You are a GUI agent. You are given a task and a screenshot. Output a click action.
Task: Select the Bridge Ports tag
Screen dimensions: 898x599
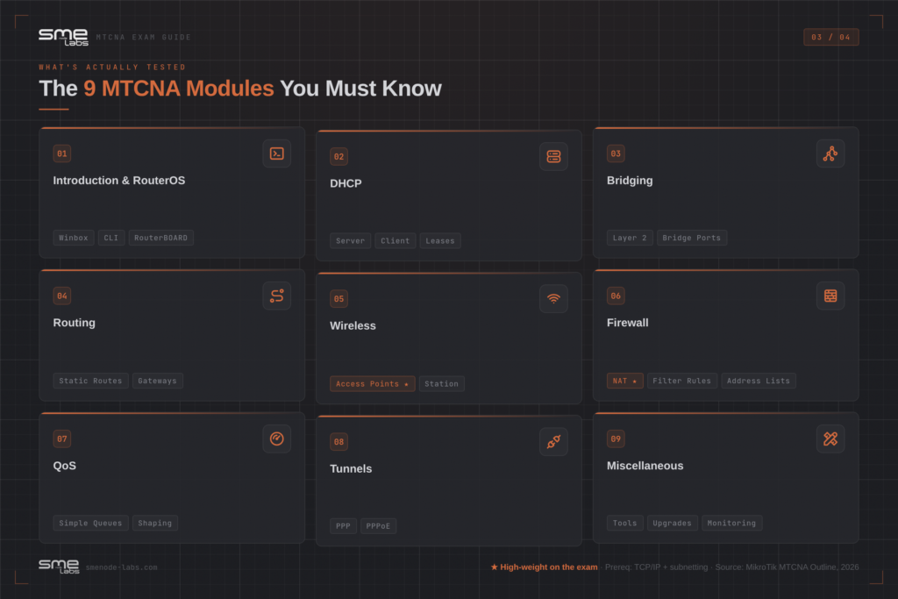point(691,238)
